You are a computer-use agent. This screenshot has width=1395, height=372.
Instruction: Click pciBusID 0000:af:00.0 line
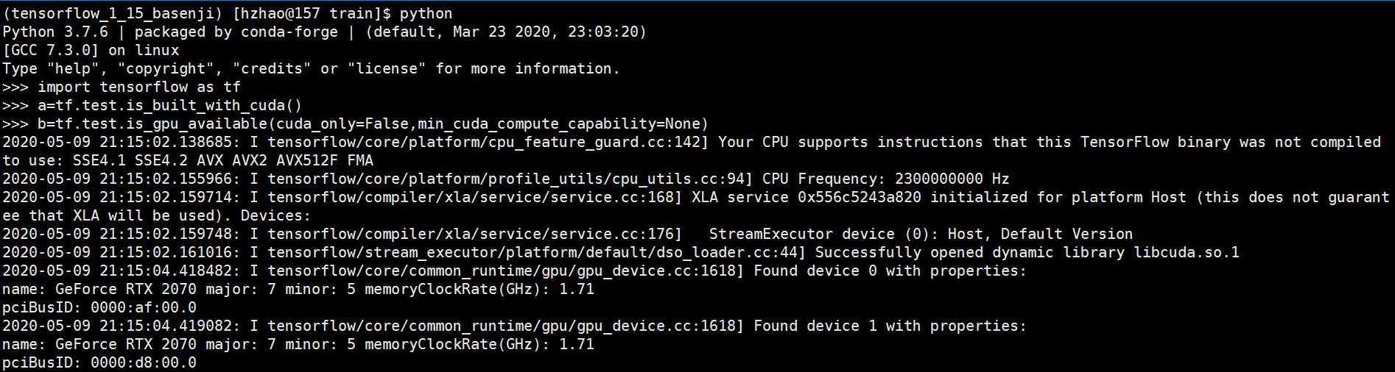[x=99, y=307]
